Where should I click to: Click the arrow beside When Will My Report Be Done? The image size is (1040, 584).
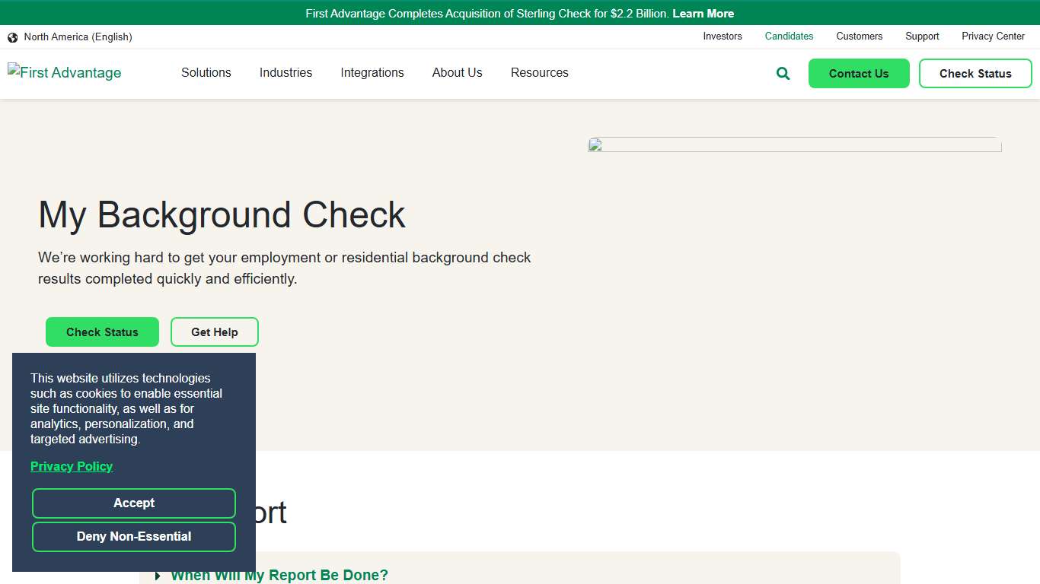point(158,576)
